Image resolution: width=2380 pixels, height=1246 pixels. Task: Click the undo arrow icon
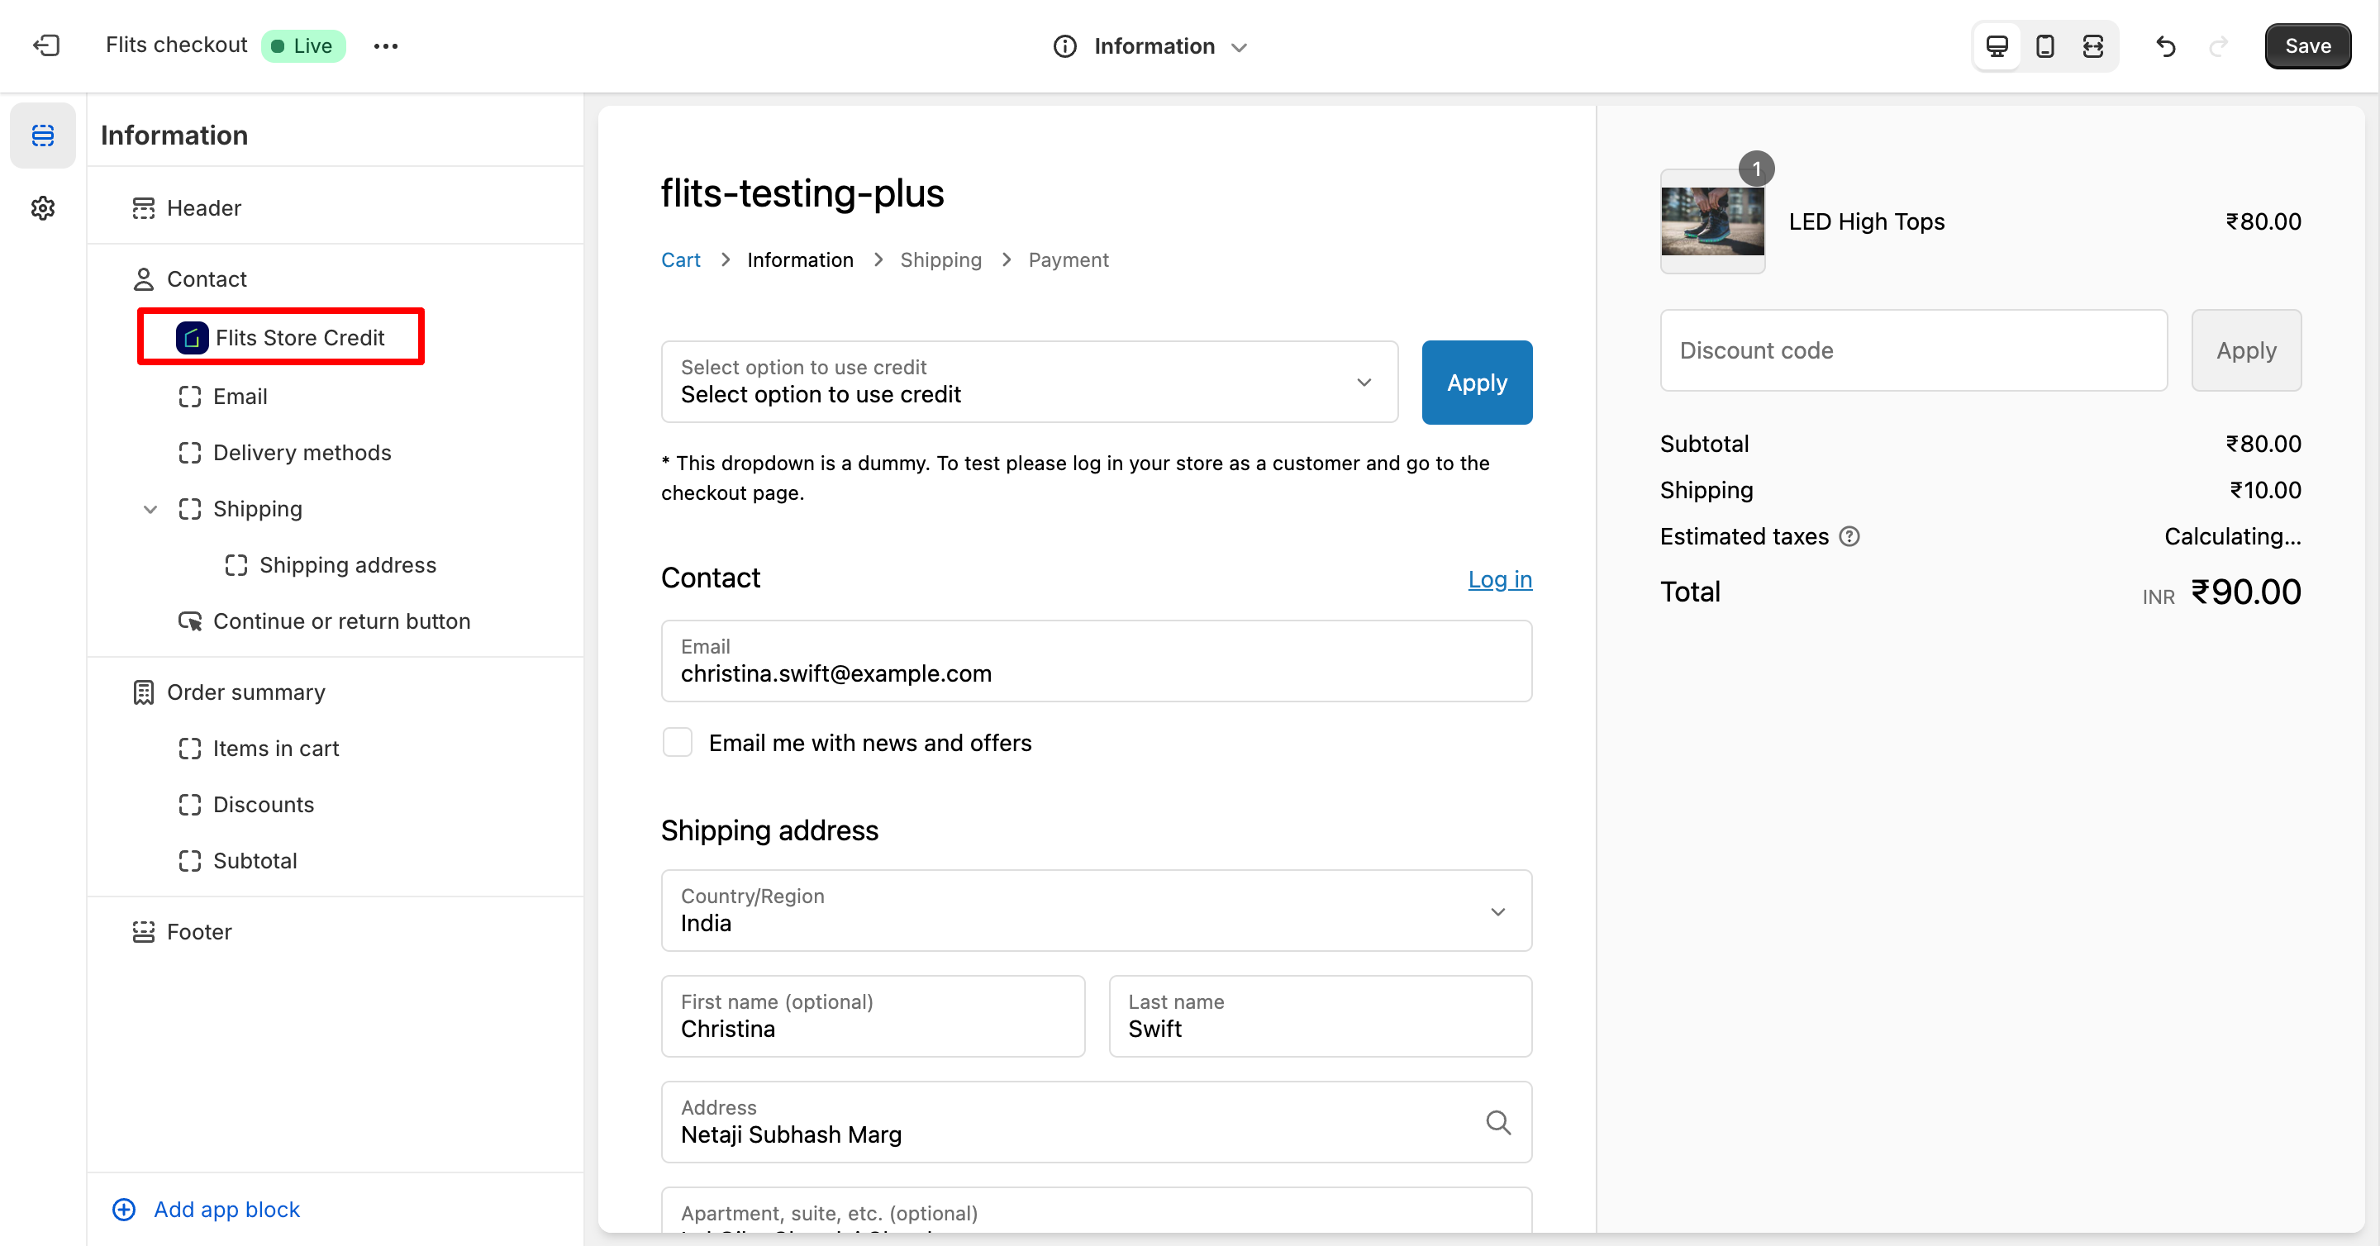(2166, 45)
